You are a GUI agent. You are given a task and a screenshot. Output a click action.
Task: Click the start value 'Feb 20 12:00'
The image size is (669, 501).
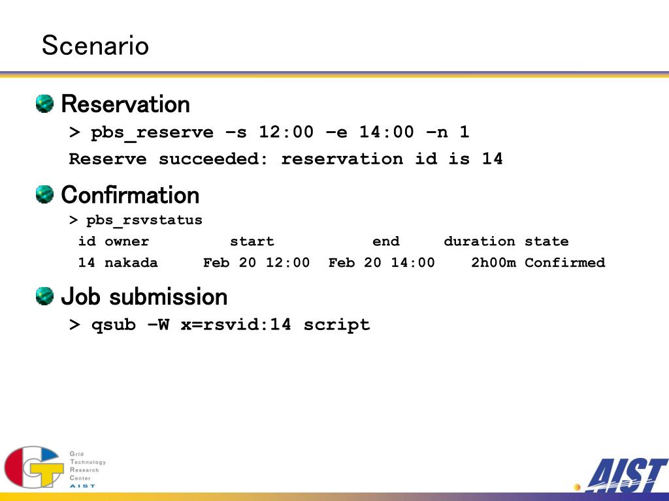(256, 262)
